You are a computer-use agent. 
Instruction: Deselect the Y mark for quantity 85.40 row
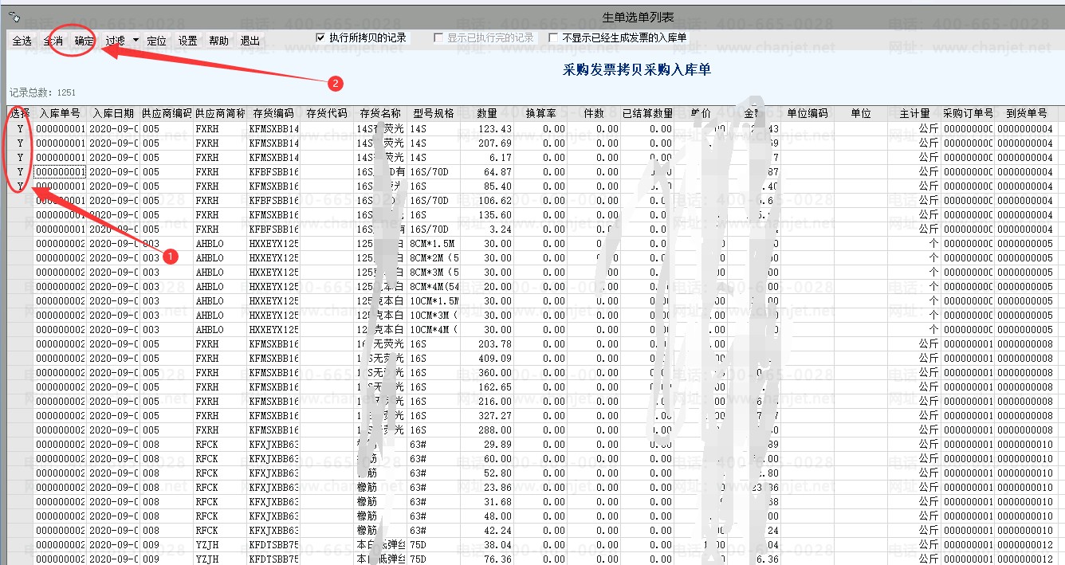[20, 186]
